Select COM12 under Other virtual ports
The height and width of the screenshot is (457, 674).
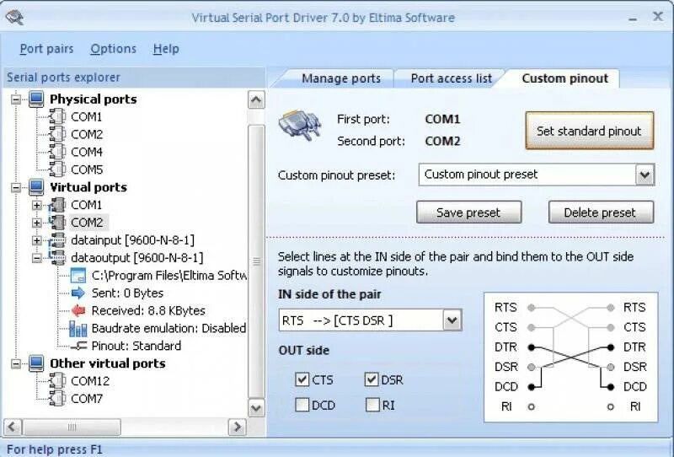coord(90,381)
